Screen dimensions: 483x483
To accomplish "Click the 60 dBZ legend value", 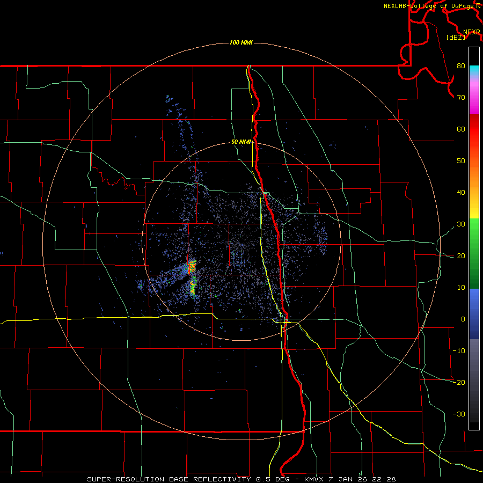I will coord(461,129).
